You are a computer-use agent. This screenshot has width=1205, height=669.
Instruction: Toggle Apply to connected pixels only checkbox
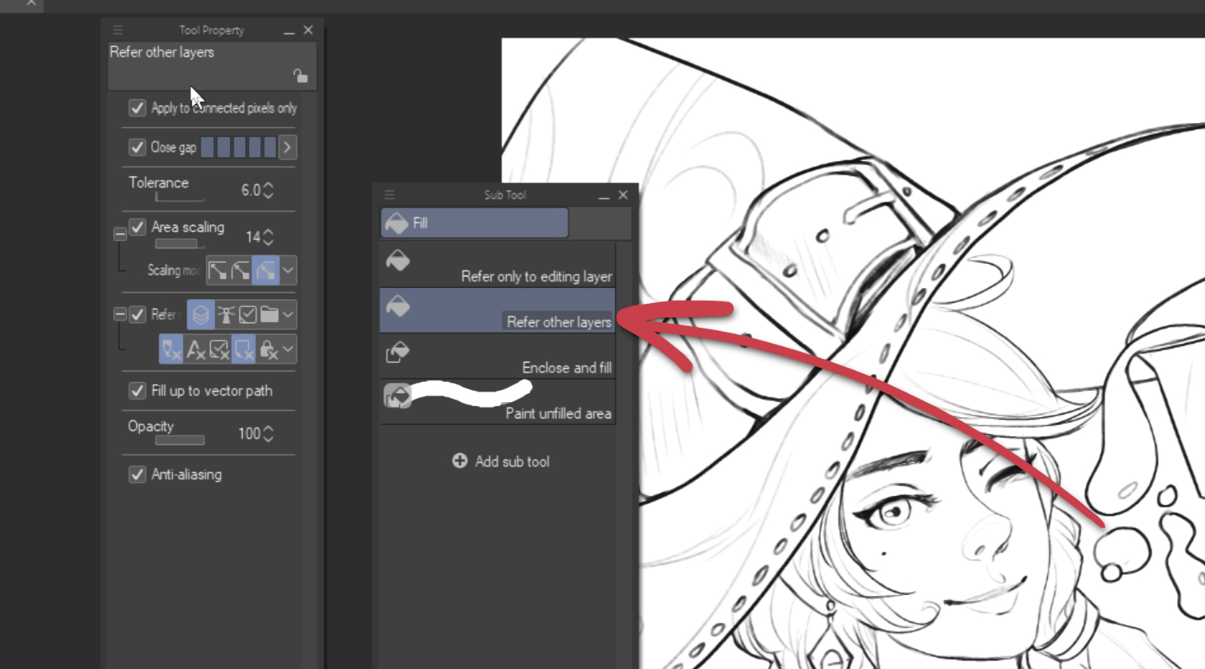[x=137, y=108]
